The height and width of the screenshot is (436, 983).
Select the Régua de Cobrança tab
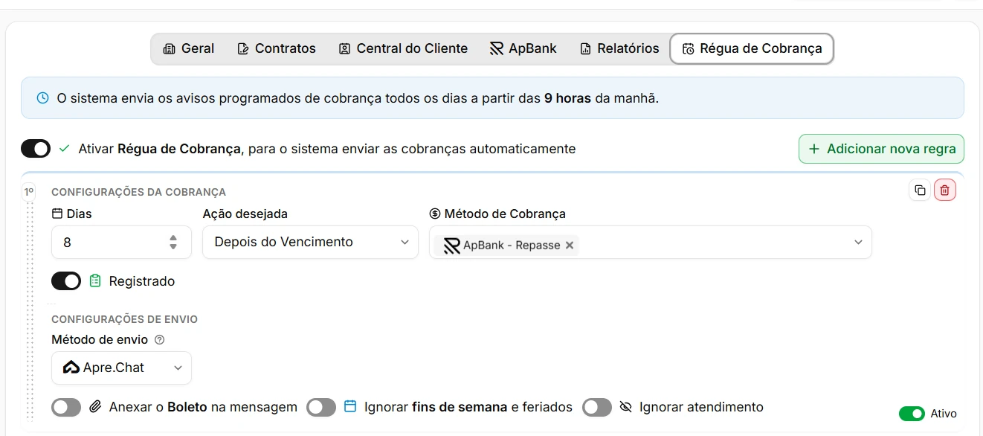point(752,48)
